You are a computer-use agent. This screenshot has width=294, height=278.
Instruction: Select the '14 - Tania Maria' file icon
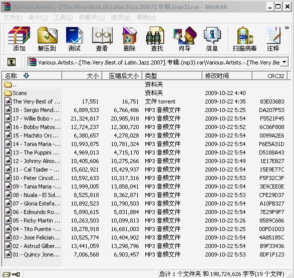coord(8,144)
